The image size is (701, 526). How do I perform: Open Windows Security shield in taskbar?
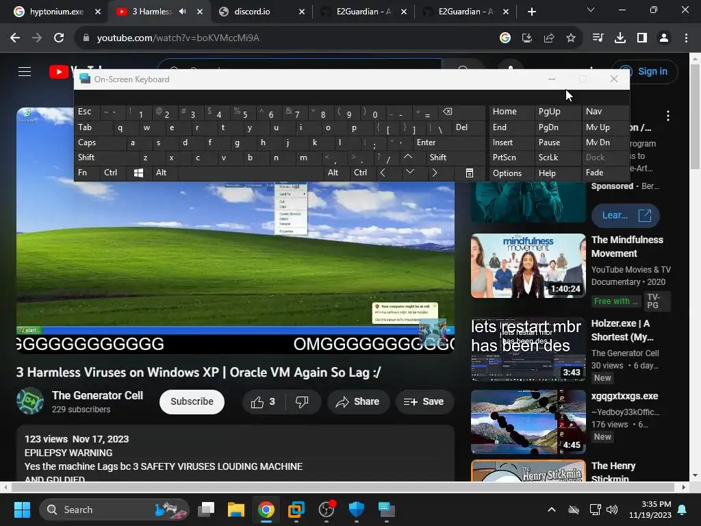356,510
